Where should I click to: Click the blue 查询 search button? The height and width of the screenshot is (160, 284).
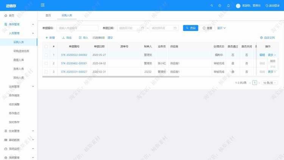coord(190,28)
